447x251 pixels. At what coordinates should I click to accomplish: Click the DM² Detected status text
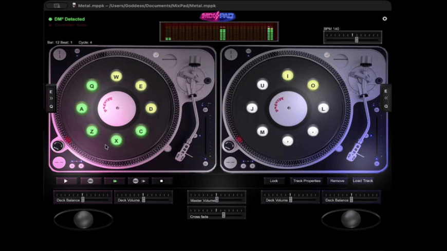coord(69,19)
